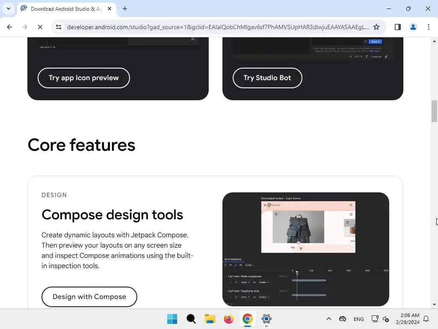Click the scrollbar down arrow
Screen dimensions: 438x329
[434, 305]
